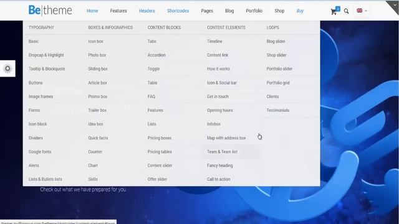
Task: Open the Home menu
Action: point(92,11)
